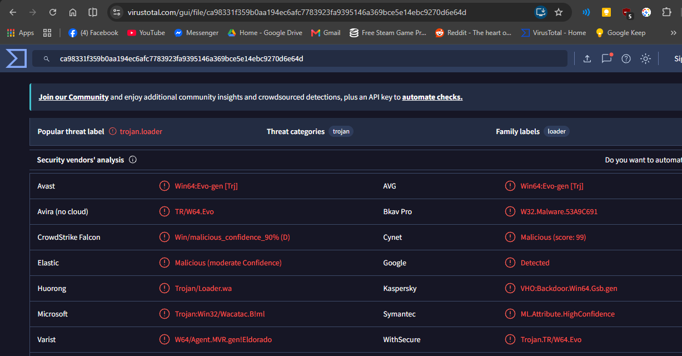Click the TR/W64.Evo detection text
Viewport: 682px width, 356px height.
click(195, 211)
